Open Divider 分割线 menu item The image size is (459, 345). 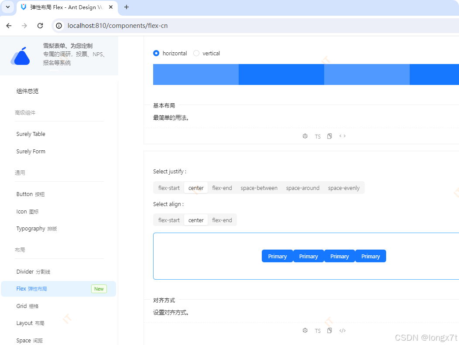(58, 272)
